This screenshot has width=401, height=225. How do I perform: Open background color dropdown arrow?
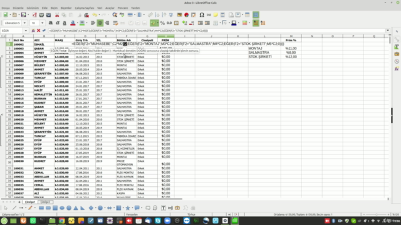coord(86,23)
